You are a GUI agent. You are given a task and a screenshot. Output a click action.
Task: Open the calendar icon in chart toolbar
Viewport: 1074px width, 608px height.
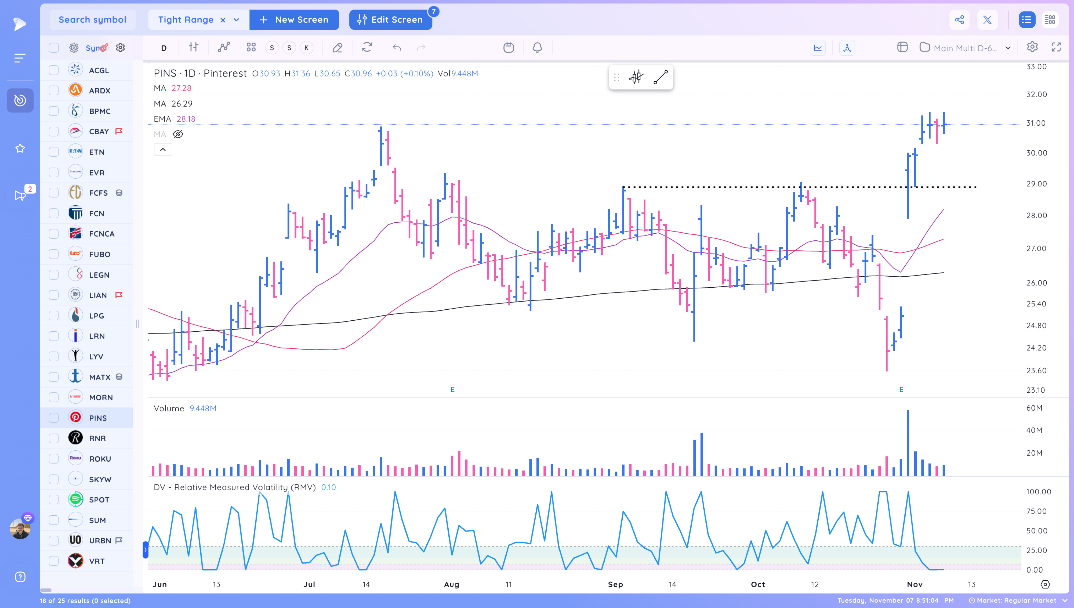(x=509, y=48)
